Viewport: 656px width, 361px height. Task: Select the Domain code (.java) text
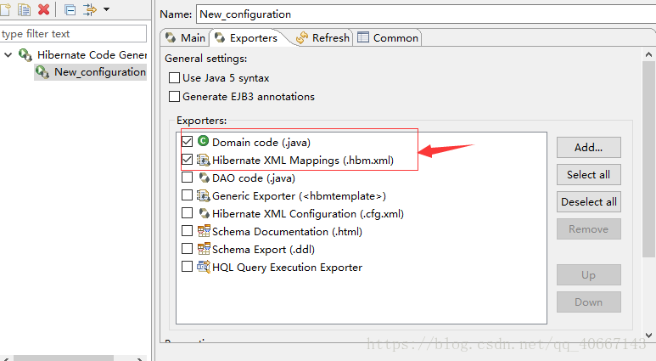(x=261, y=143)
